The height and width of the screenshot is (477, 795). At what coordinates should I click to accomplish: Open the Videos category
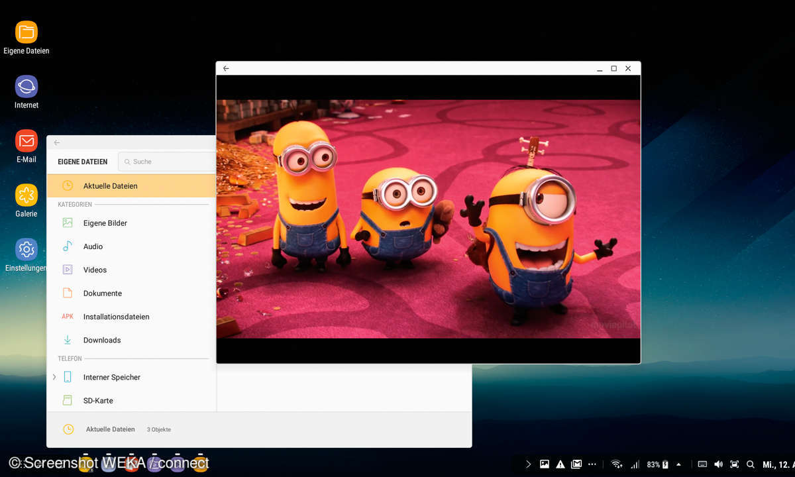(x=131, y=270)
